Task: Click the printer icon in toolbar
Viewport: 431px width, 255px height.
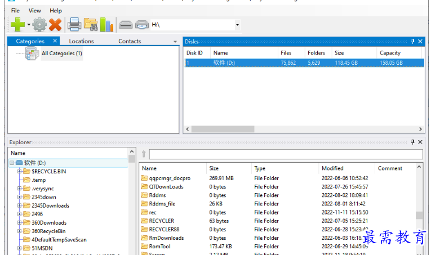Action: 74,25
